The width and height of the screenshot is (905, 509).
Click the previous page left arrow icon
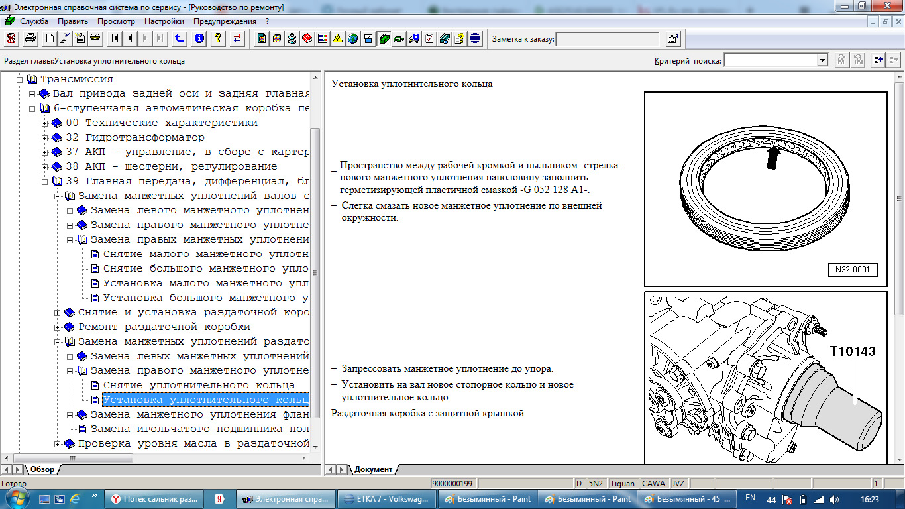pyautogui.click(x=130, y=38)
